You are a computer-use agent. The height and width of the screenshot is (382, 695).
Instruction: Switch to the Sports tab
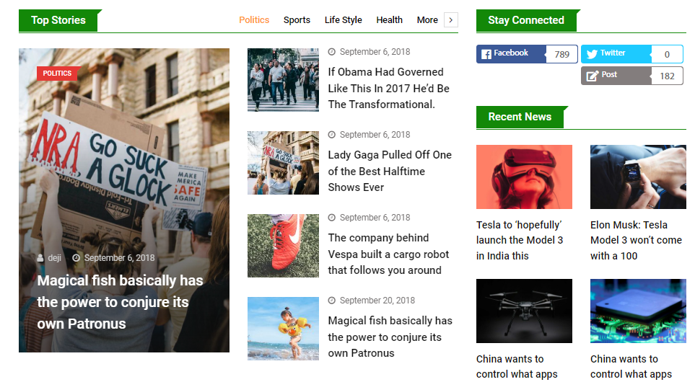click(x=297, y=20)
